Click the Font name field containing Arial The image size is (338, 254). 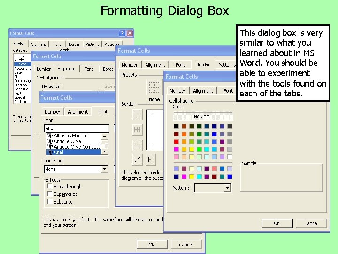tap(77, 128)
